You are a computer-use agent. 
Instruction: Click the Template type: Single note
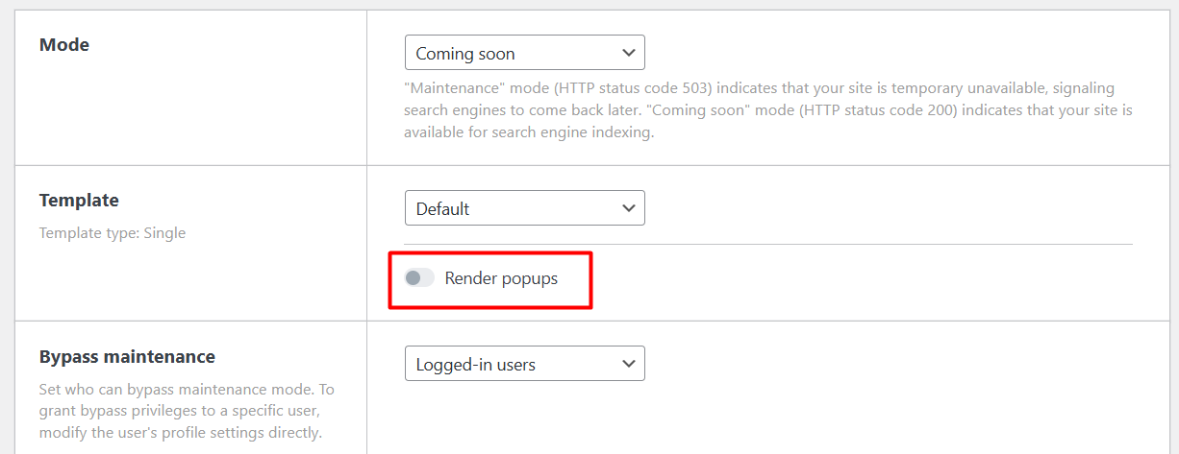113,233
